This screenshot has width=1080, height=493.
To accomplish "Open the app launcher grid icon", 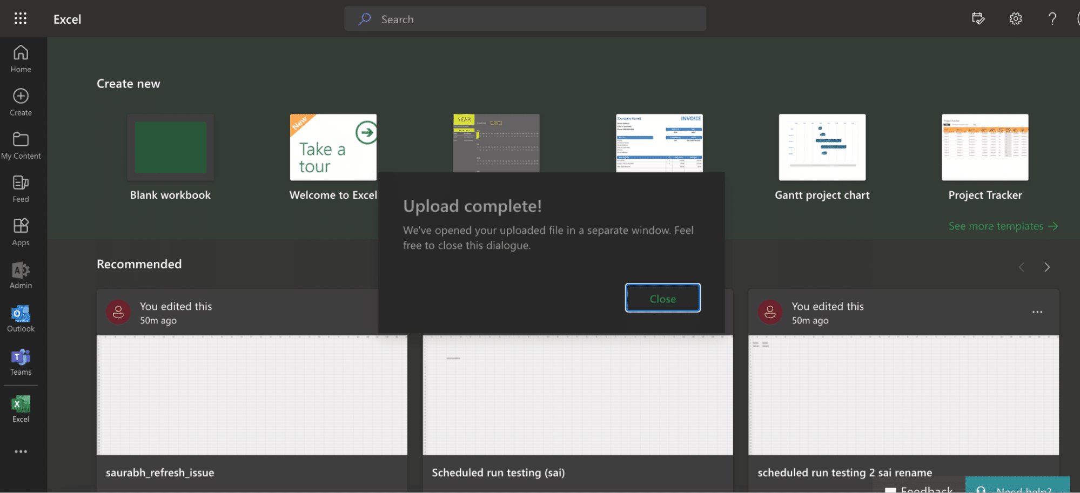I will [x=21, y=19].
